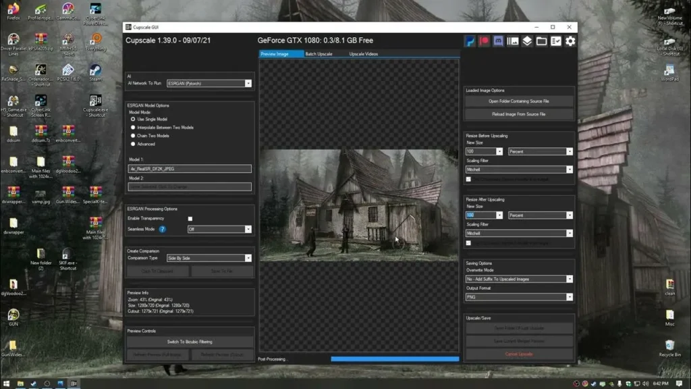Select Chain Two Models radio button
Screen dimensions: 691x389
(133, 136)
